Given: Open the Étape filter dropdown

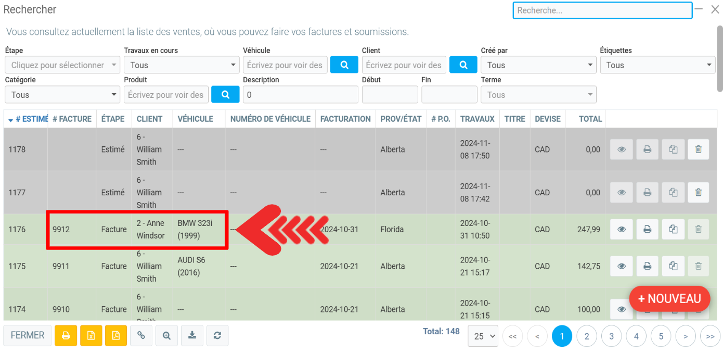Looking at the screenshot, I should pyautogui.click(x=62, y=65).
